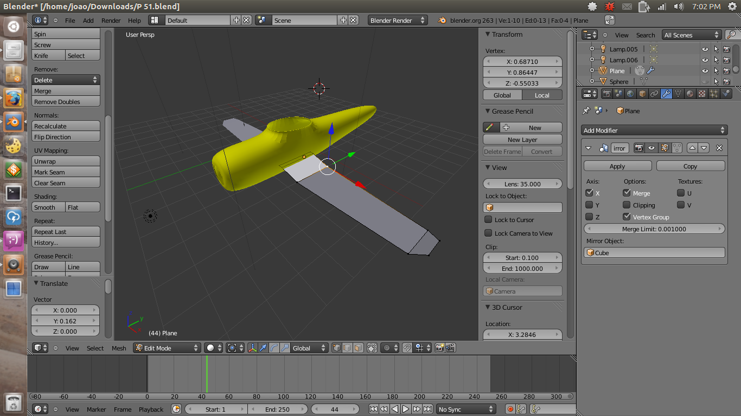Move Mirror modifier up in stack

pos(693,148)
